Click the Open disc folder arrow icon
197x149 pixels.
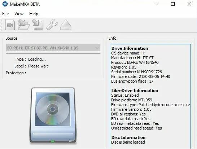[24, 25]
